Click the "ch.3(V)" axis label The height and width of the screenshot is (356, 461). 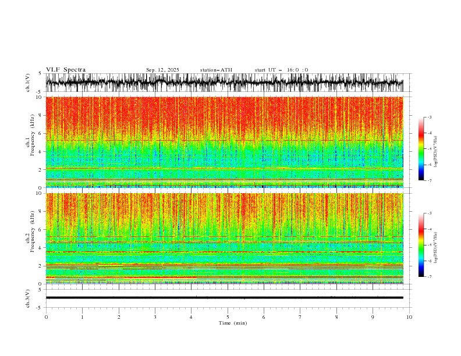coord(28,298)
